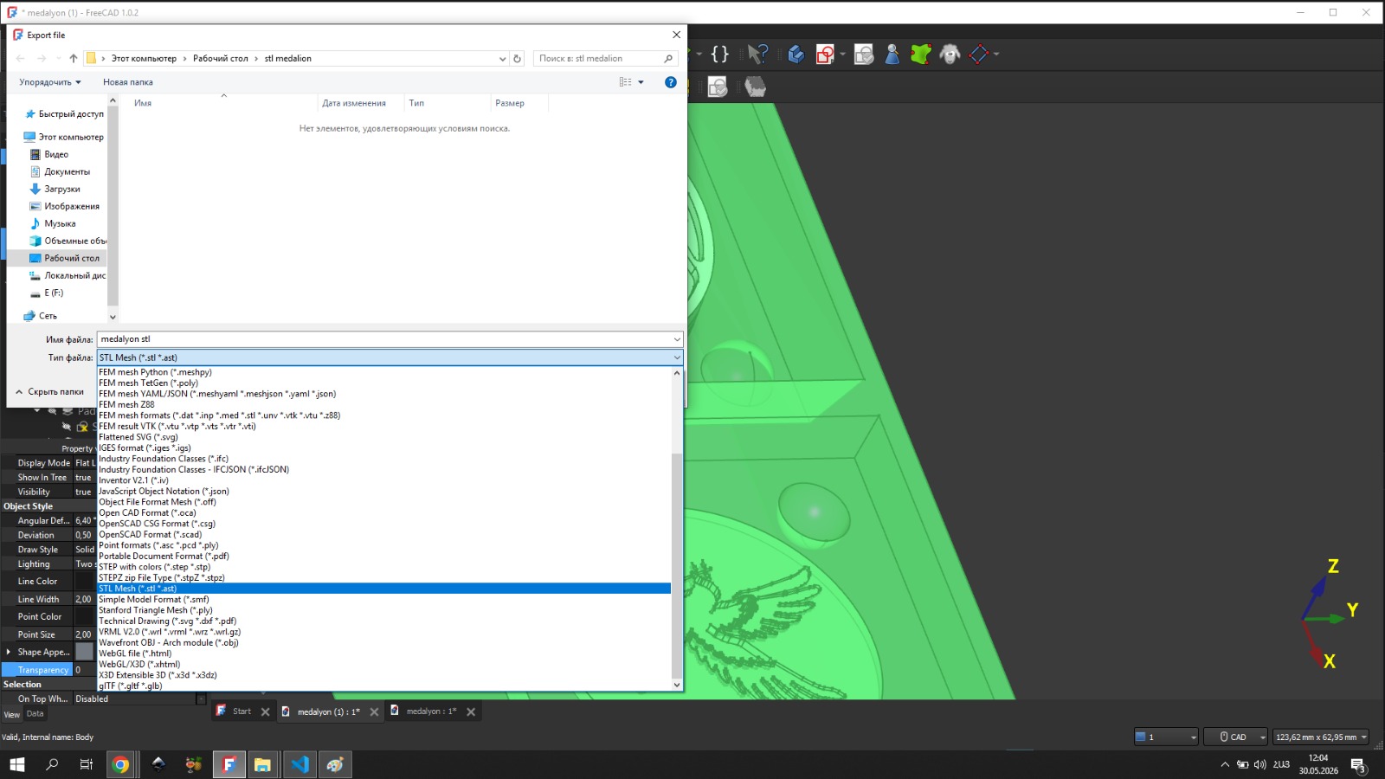This screenshot has width=1385, height=779.
Task: Open the blue help question icon
Action: point(670,82)
